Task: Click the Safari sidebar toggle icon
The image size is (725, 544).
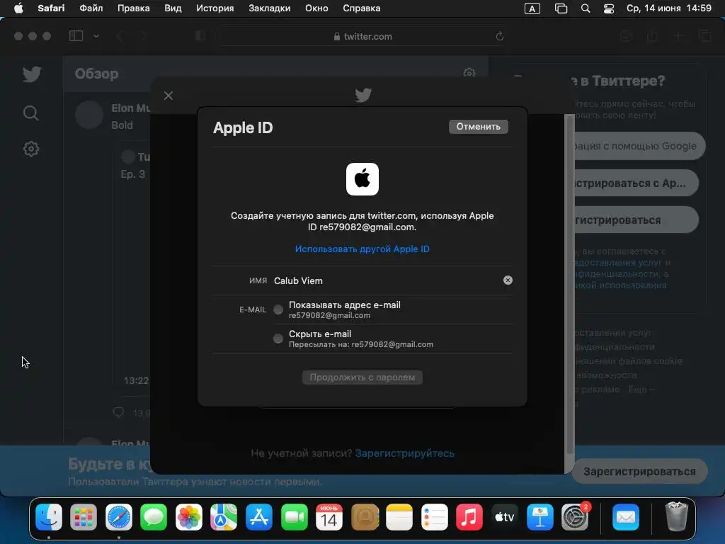Action: click(x=76, y=36)
